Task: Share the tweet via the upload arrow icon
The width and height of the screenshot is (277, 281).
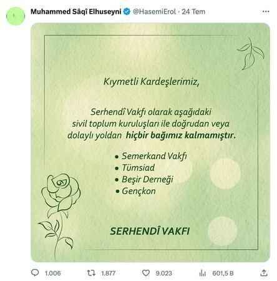Action: point(264,273)
